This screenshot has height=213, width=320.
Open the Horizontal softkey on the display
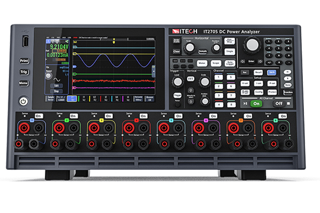[x=138, y=99]
